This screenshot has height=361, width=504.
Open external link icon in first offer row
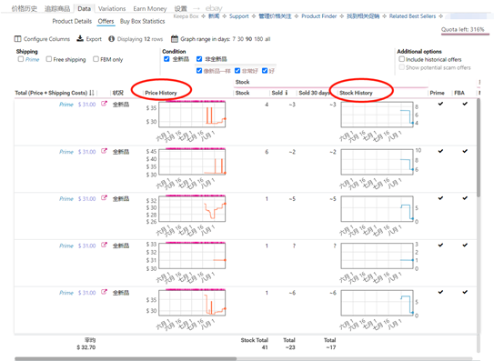point(104,104)
